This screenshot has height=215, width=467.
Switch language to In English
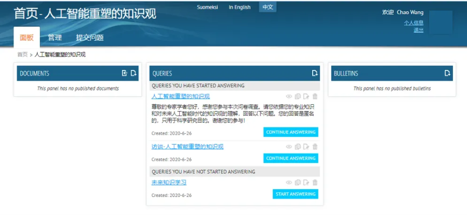pos(239,8)
